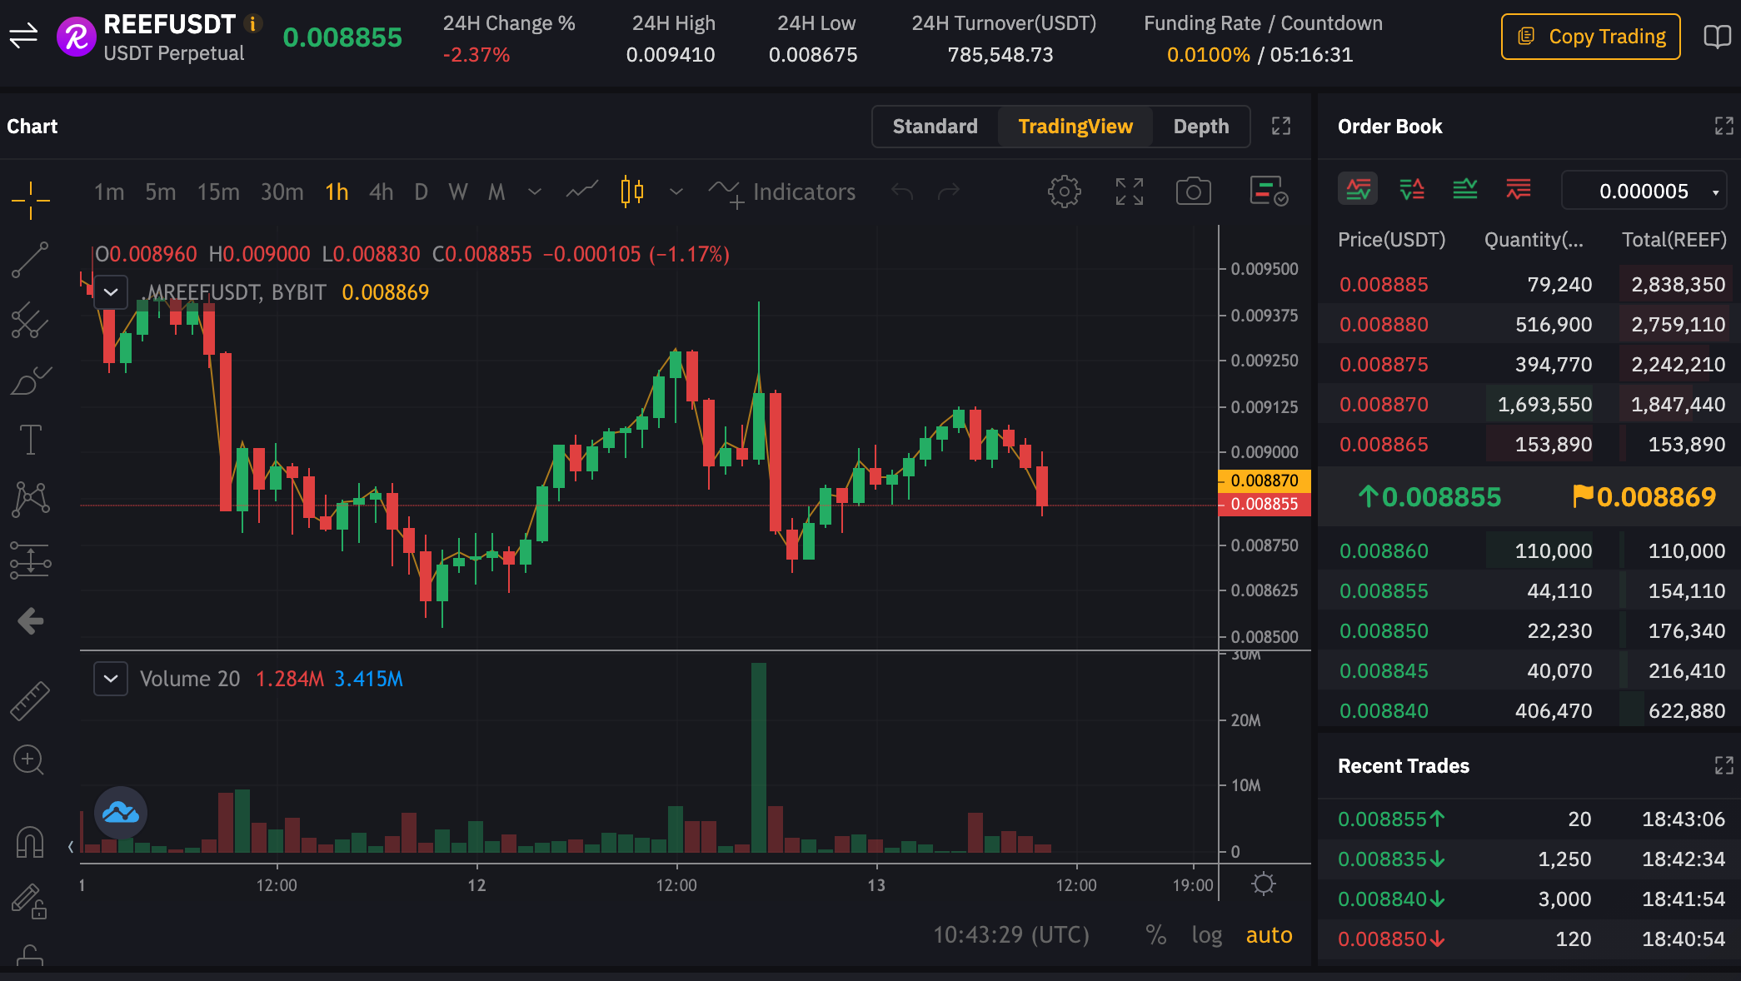
Task: Expand the Order Book panel
Action: coord(1724,126)
